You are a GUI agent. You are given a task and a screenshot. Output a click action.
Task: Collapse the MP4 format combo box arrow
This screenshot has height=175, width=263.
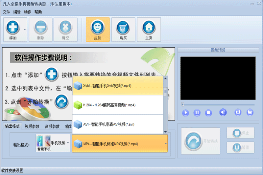tap(166, 144)
